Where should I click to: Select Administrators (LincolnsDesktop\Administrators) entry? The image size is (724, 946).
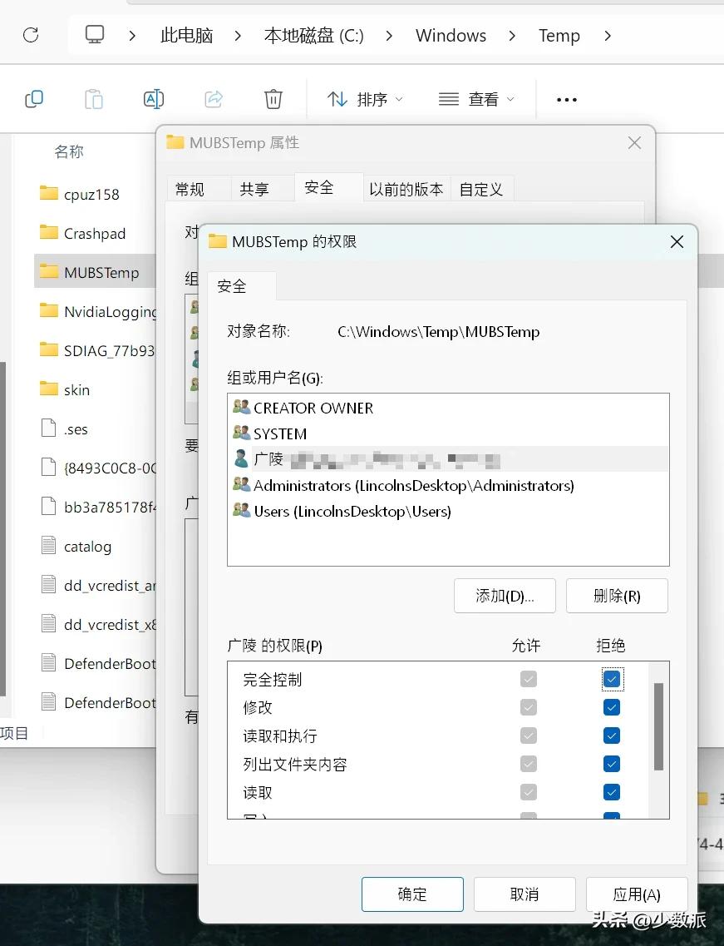pos(449,485)
